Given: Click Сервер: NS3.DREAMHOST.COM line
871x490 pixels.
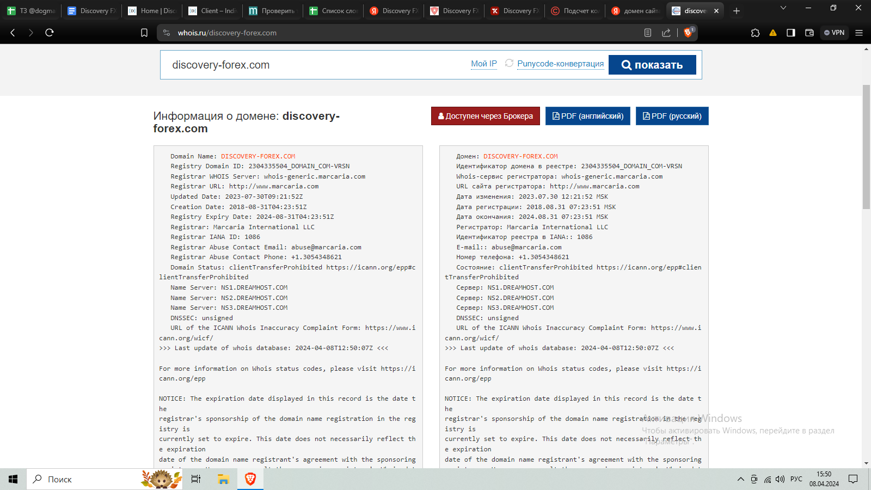Looking at the screenshot, I should (x=505, y=308).
